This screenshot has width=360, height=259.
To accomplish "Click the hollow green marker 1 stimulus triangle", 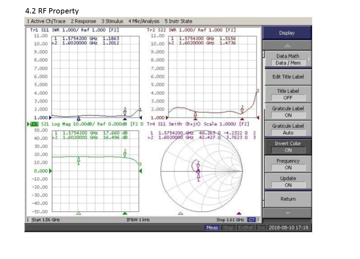I will point(78,213).
